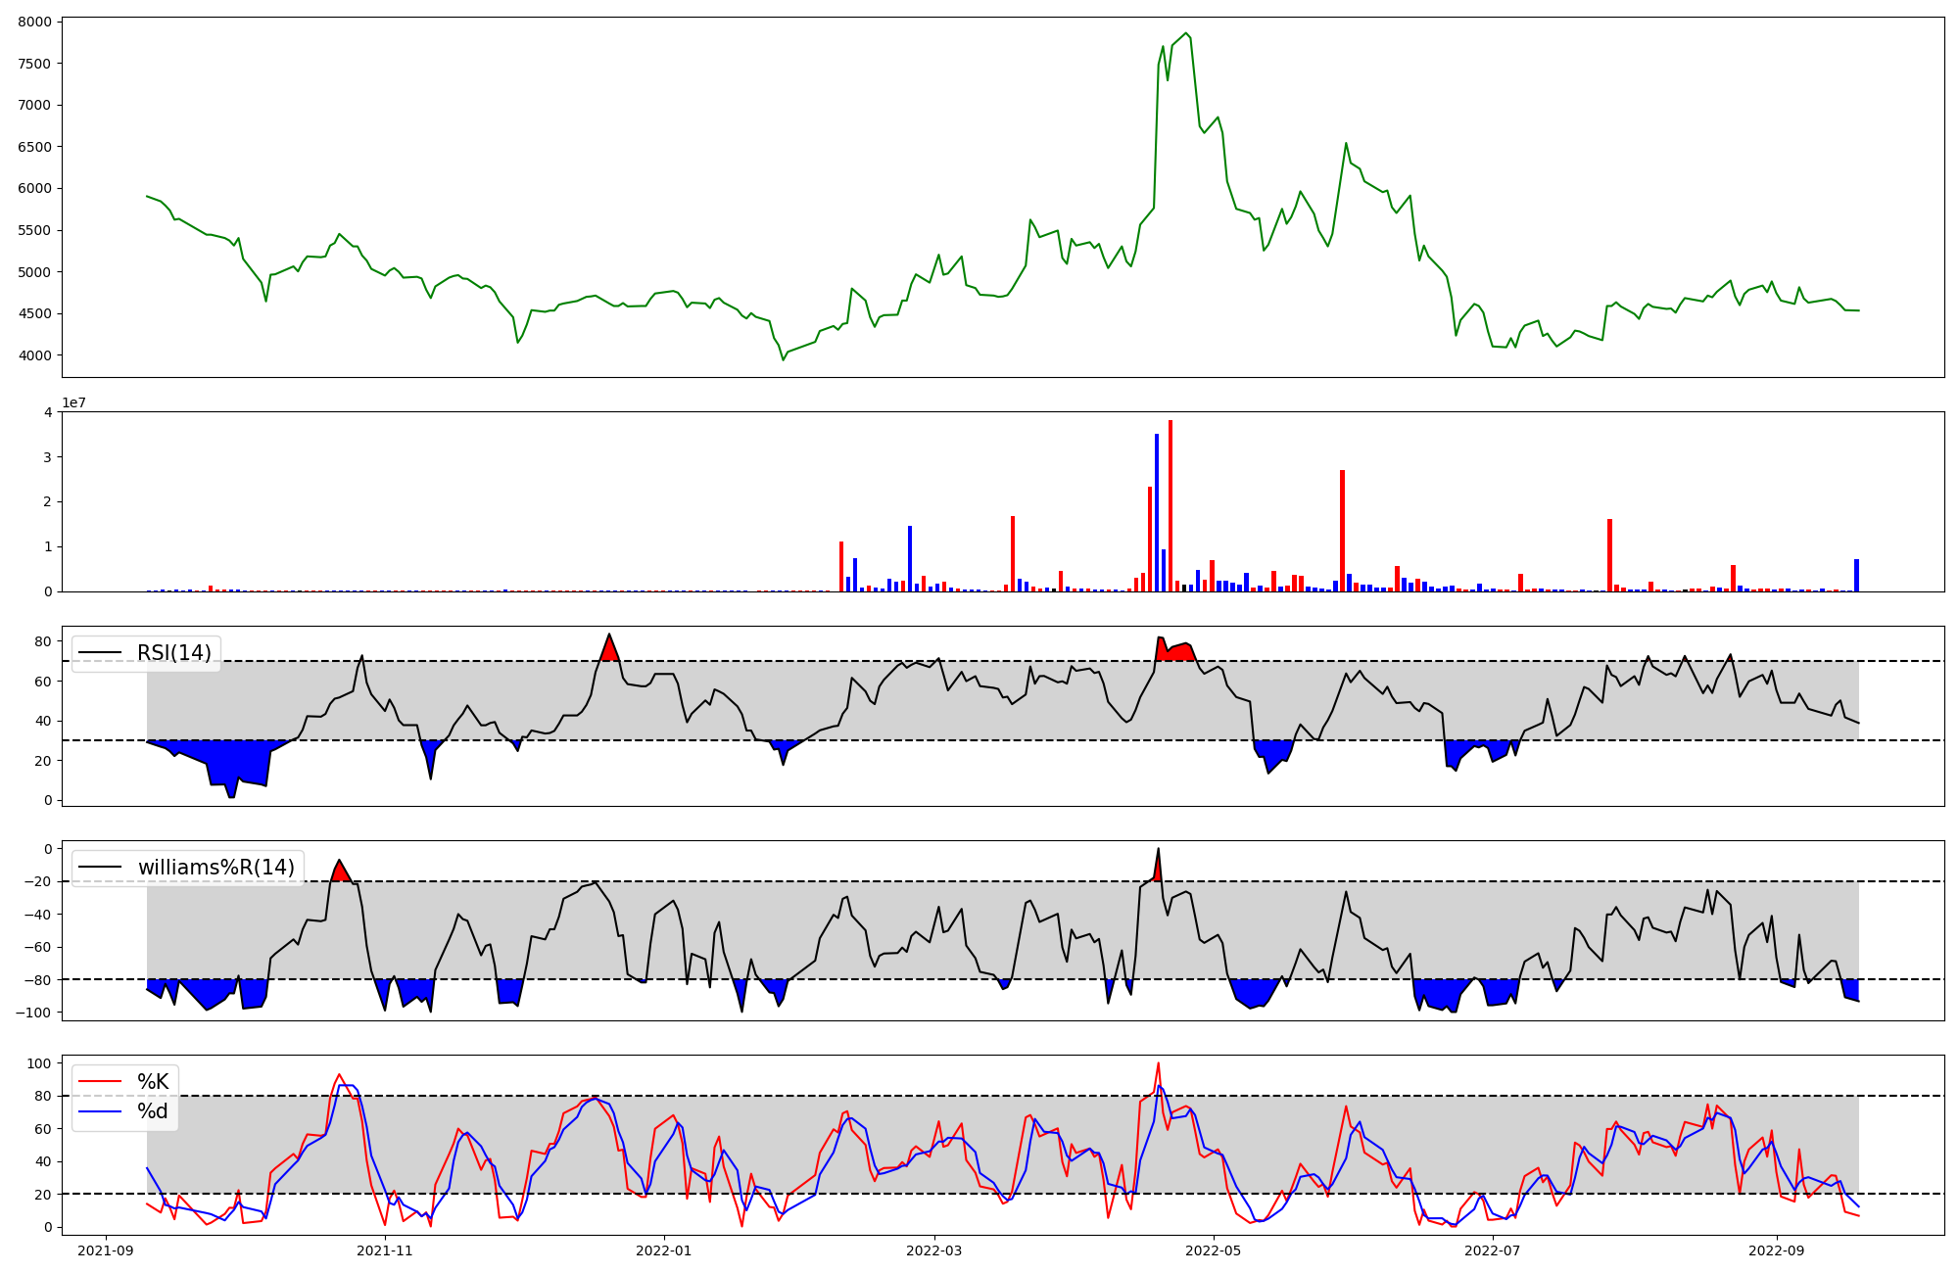Click the tallest blue volume bar
1959x1273 pixels.
[x=1157, y=512]
